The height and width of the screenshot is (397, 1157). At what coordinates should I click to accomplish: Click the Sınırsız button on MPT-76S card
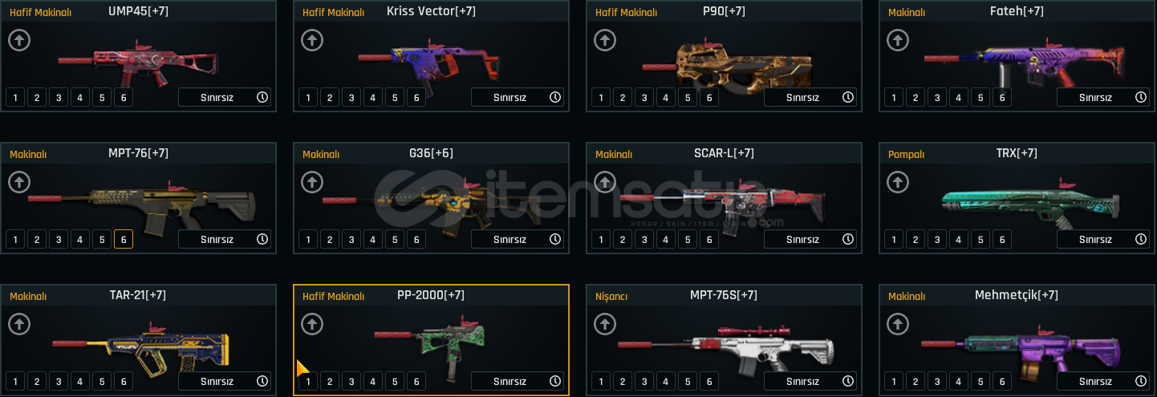810,381
